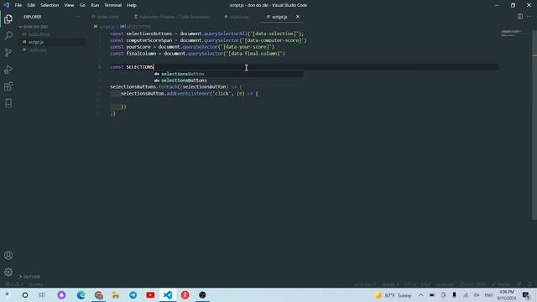Open Explorer panel more actions ellipsis
537x302 pixels.
pyautogui.click(x=78, y=17)
